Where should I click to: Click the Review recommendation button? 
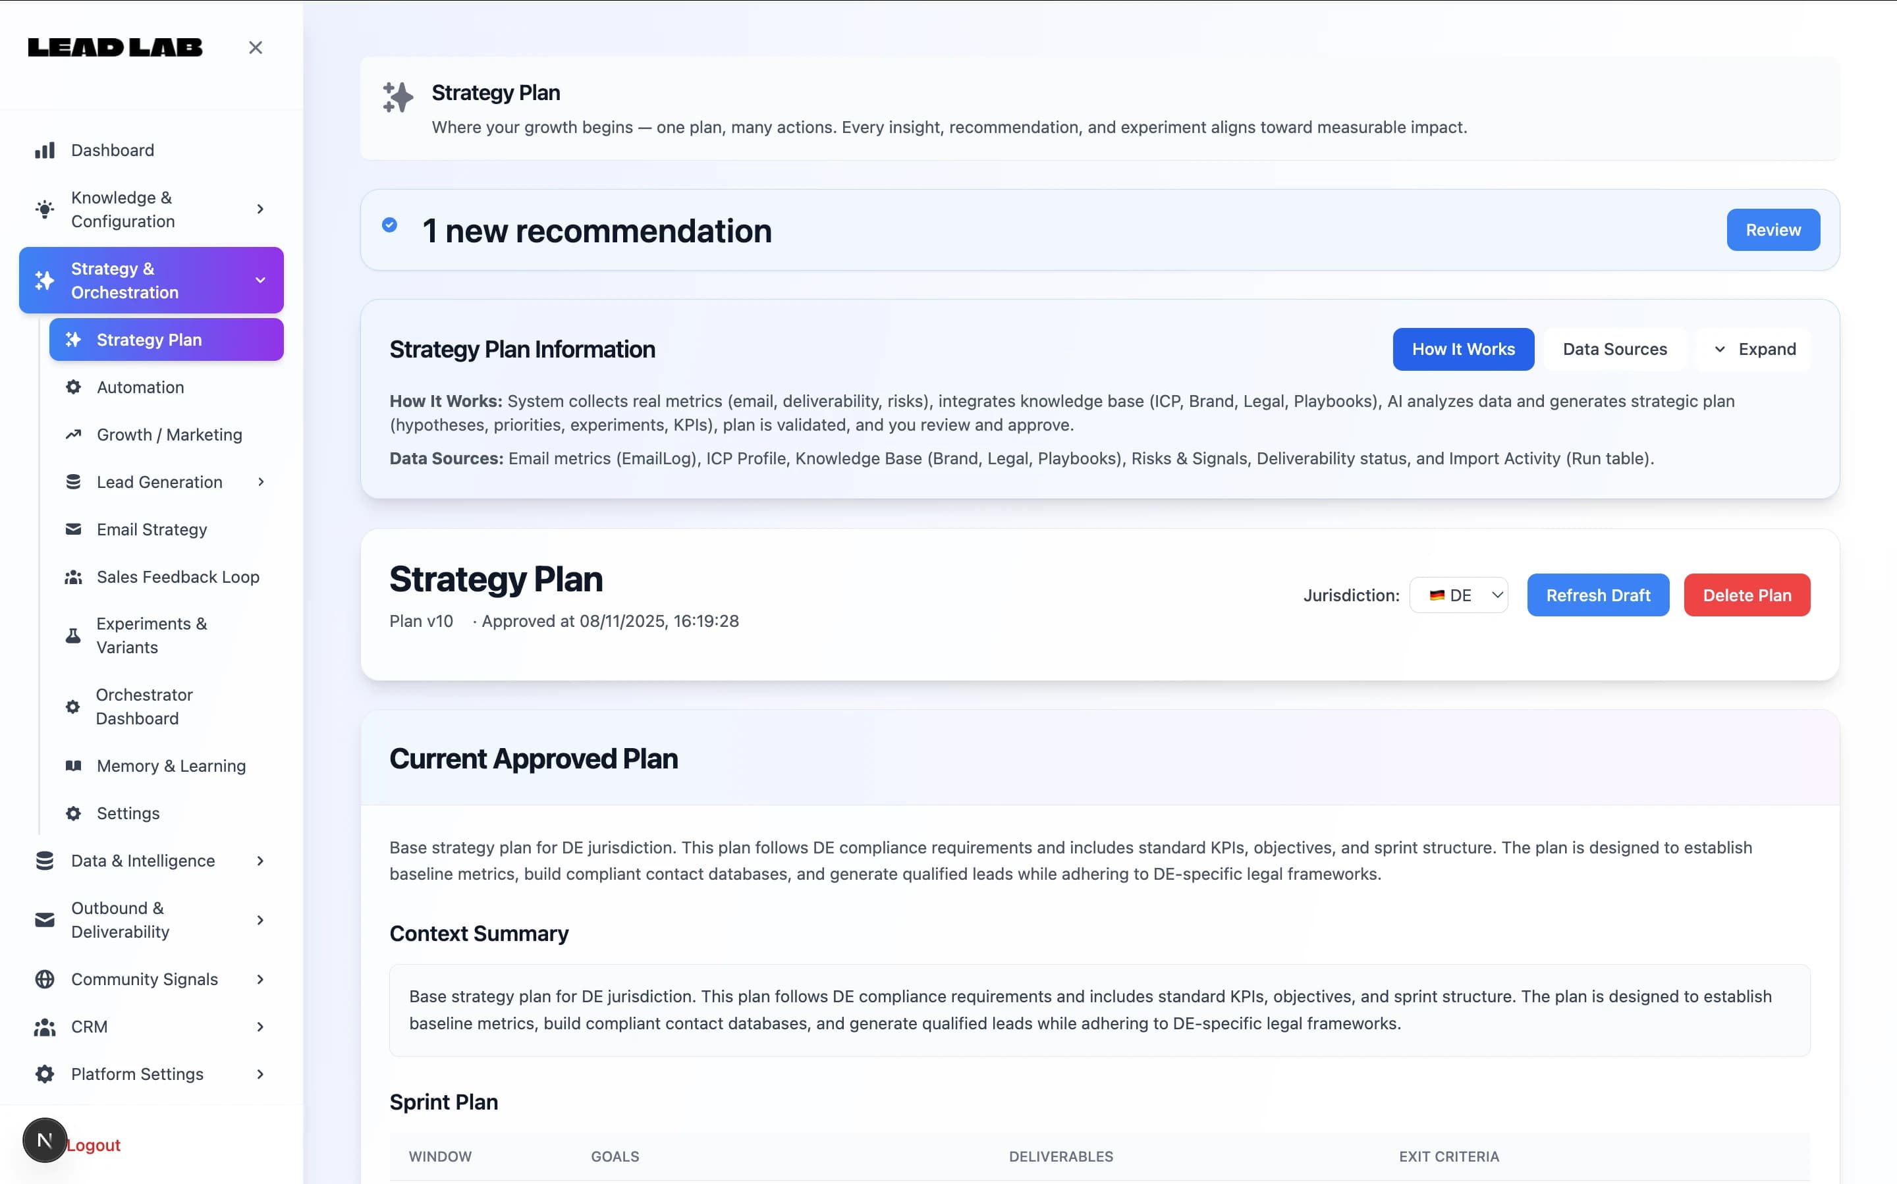tap(1773, 230)
